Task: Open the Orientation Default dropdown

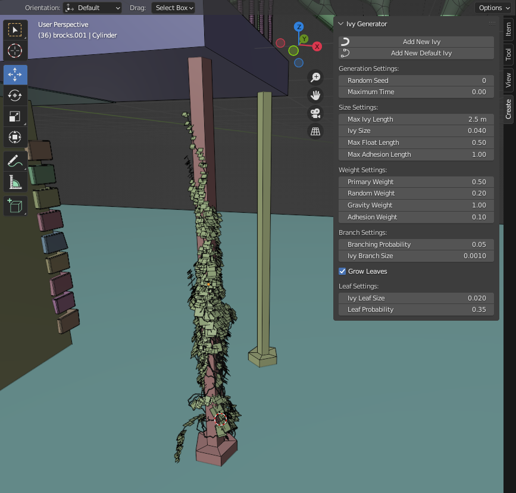Action: tap(92, 8)
